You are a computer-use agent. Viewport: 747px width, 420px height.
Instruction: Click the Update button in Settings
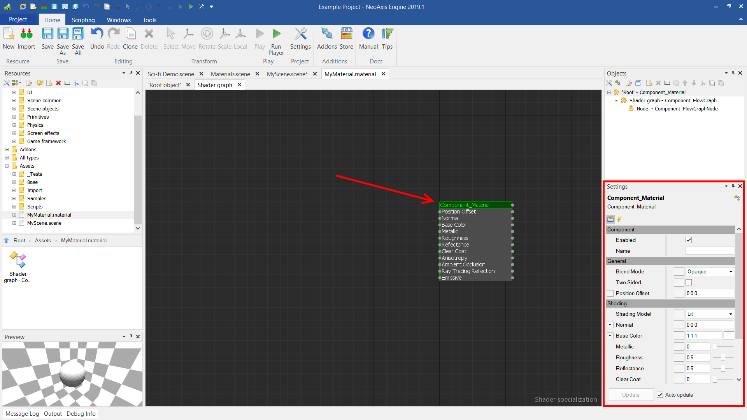point(631,395)
